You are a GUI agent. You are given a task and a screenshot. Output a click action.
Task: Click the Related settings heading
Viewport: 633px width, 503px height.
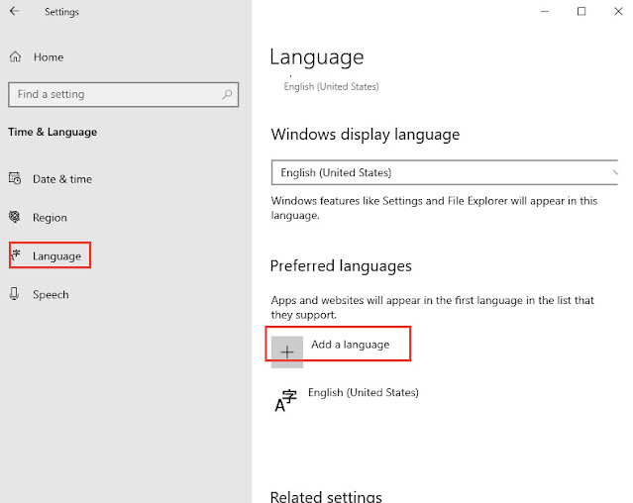click(326, 496)
